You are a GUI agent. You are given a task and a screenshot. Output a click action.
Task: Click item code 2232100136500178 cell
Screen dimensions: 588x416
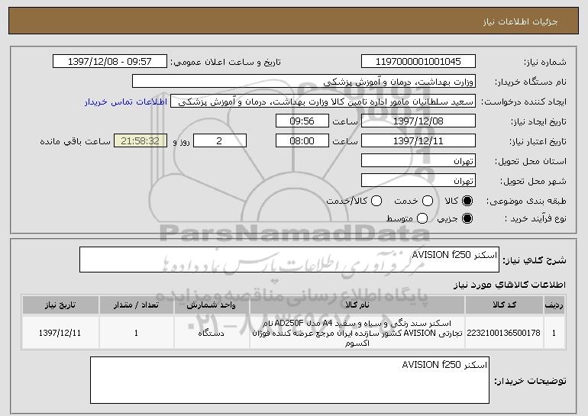(x=504, y=333)
